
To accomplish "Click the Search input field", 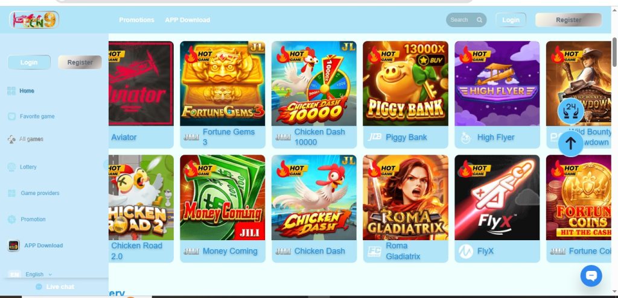I will [467, 20].
